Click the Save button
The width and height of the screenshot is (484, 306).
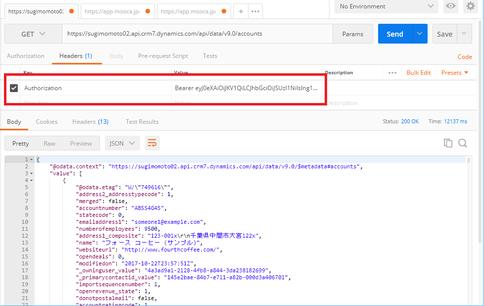(x=444, y=34)
